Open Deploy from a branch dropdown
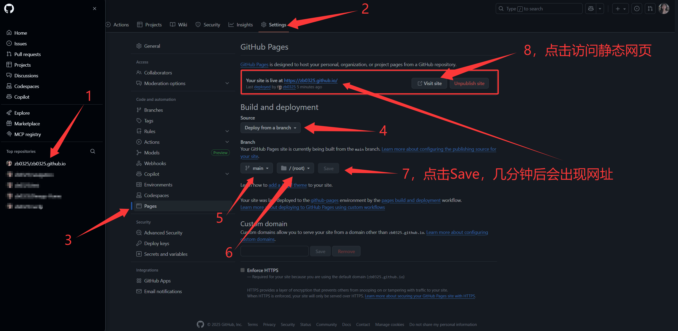678x331 pixels. 270,128
